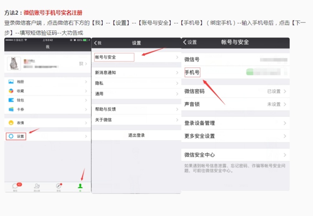Expand 微信密码 row chevron
Viewport: 313px width, 216px height.
coord(285,91)
